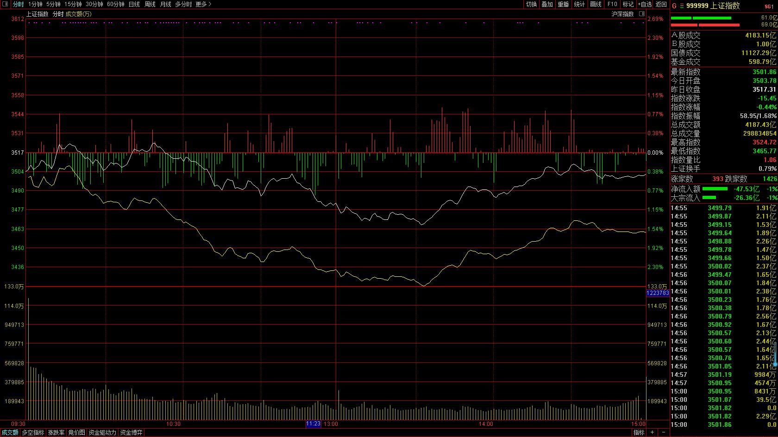Click the 基金成交 value 598.79亿
The image size is (778, 437).
pos(763,62)
